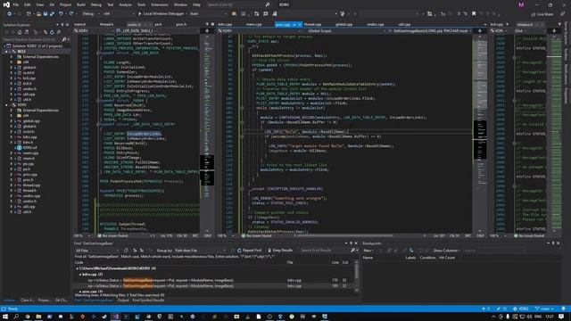Click the search icon in the Find Results box
Screen dimensions: 571x321
352,251
